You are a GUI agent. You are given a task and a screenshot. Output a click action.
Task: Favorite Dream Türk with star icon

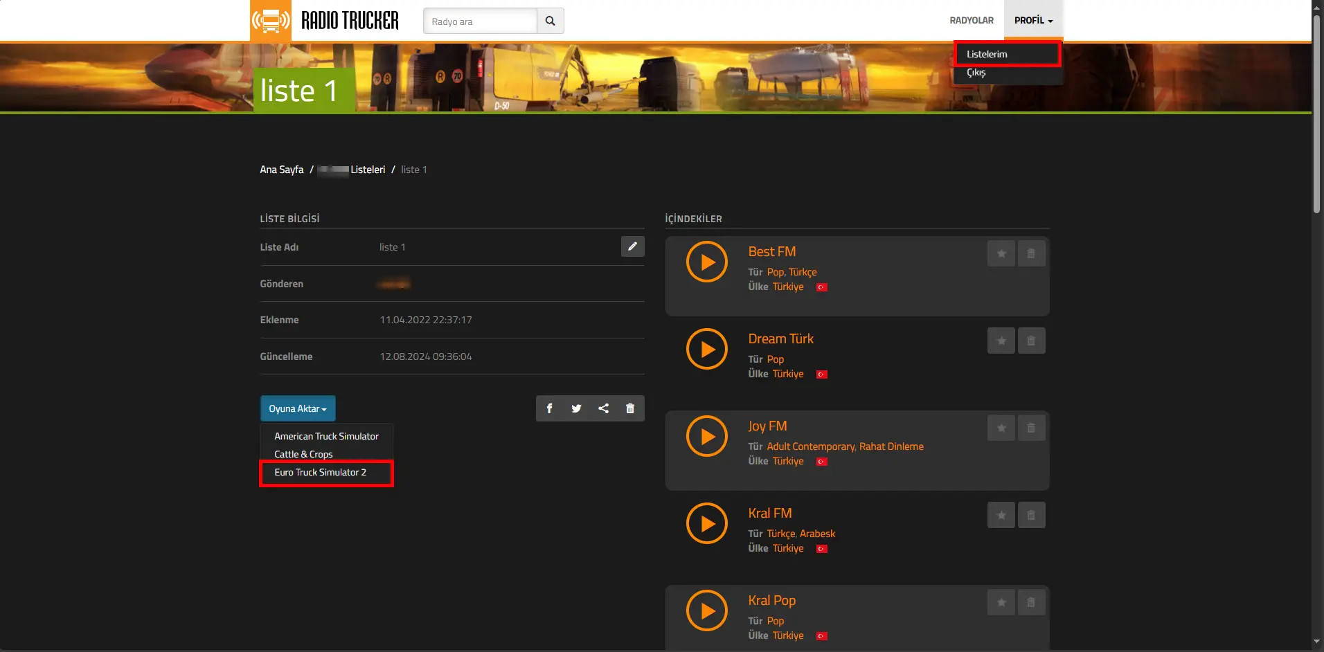pyautogui.click(x=1001, y=341)
